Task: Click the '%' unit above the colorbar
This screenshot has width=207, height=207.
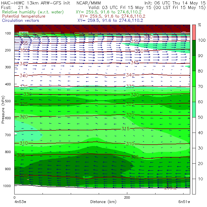Action: (199, 25)
